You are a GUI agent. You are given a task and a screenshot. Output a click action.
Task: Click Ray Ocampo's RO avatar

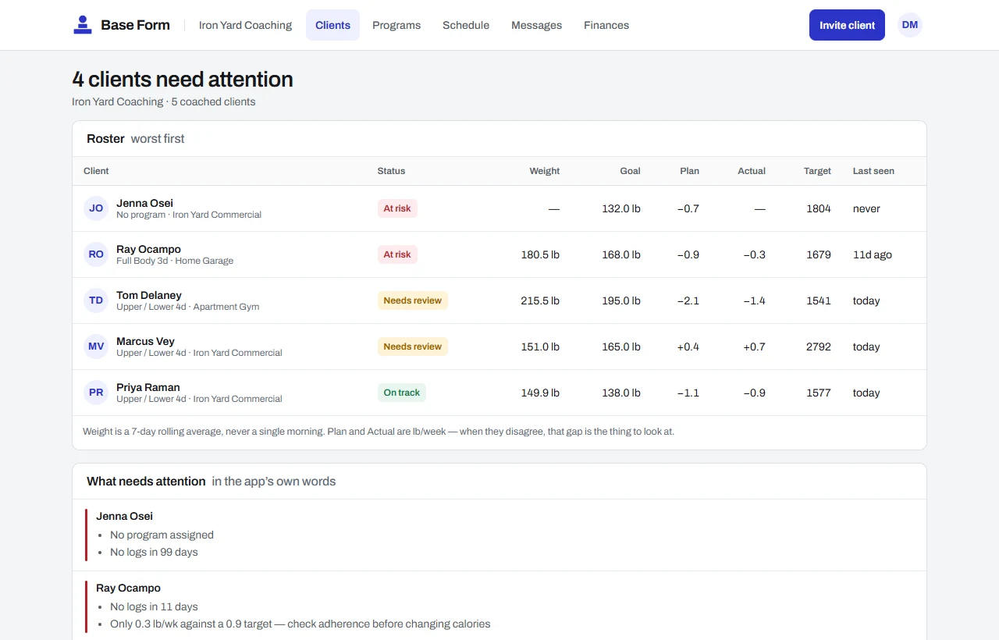[96, 254]
